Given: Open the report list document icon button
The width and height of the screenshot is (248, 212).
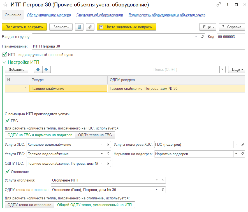Looking at the screenshot, I should [x=79, y=27].
